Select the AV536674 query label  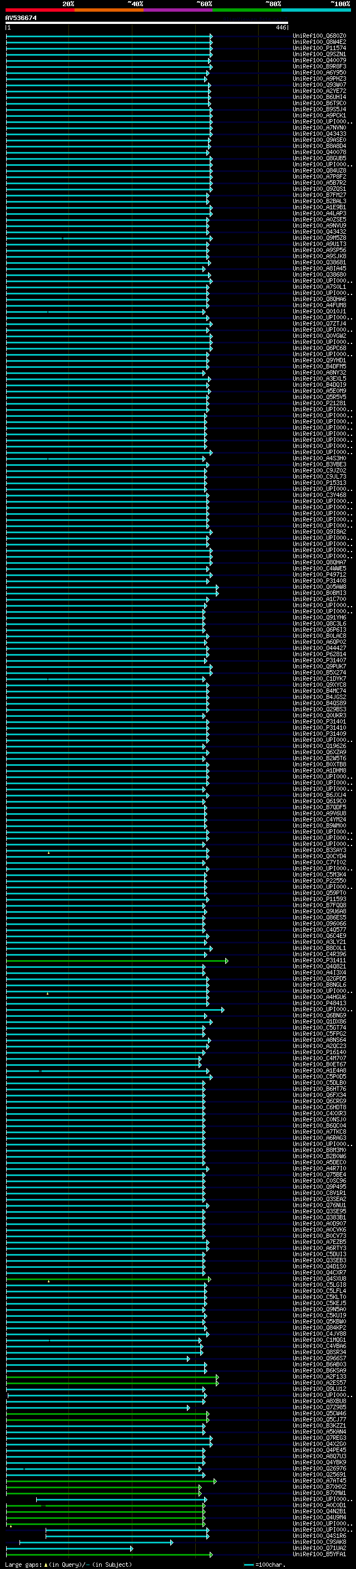21,18
